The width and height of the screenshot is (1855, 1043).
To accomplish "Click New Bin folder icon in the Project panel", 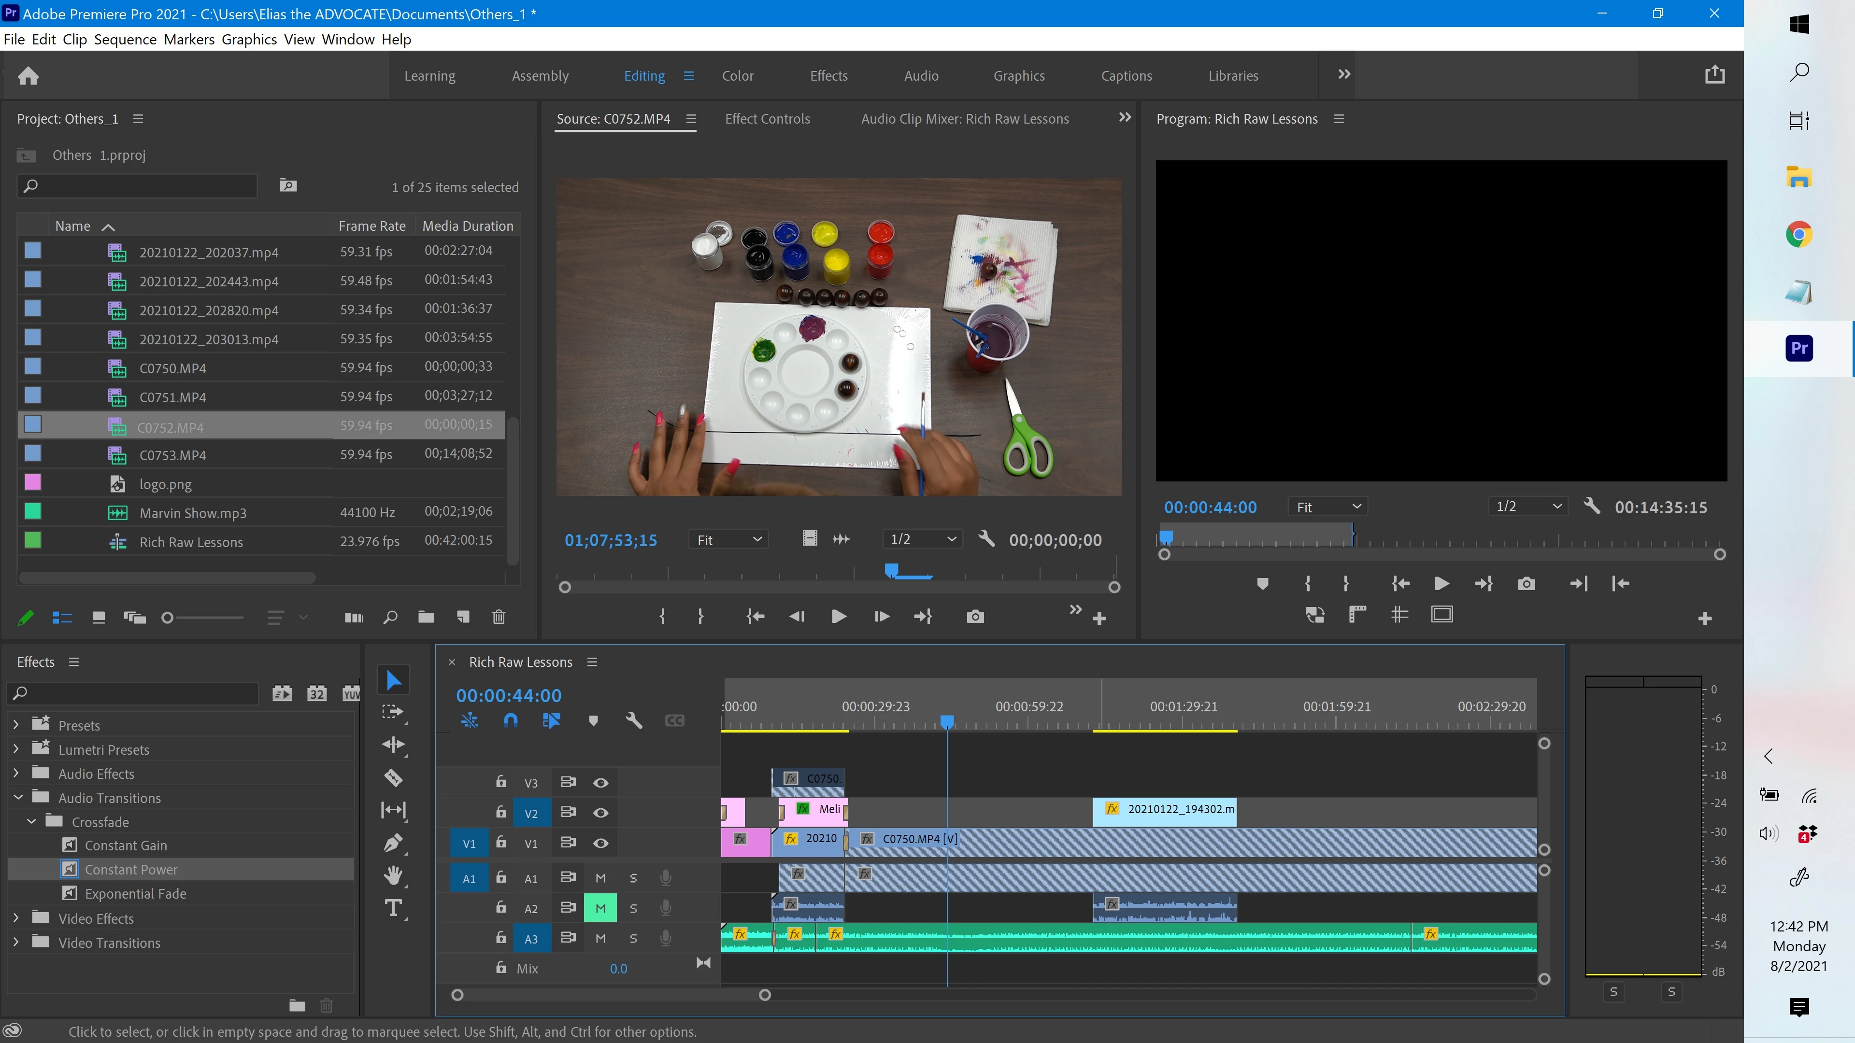I will click(x=426, y=617).
